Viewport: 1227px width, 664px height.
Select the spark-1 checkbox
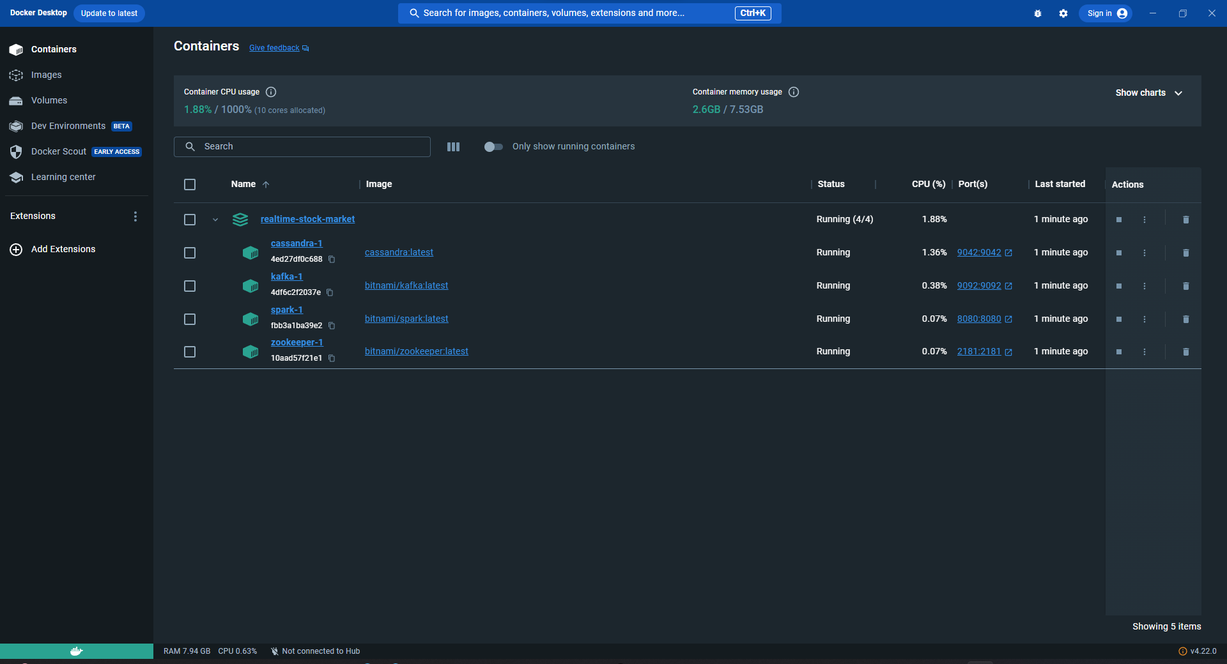click(x=190, y=319)
